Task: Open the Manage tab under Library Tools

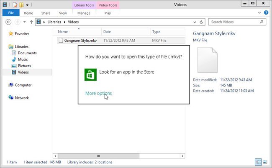Action: (x=84, y=13)
